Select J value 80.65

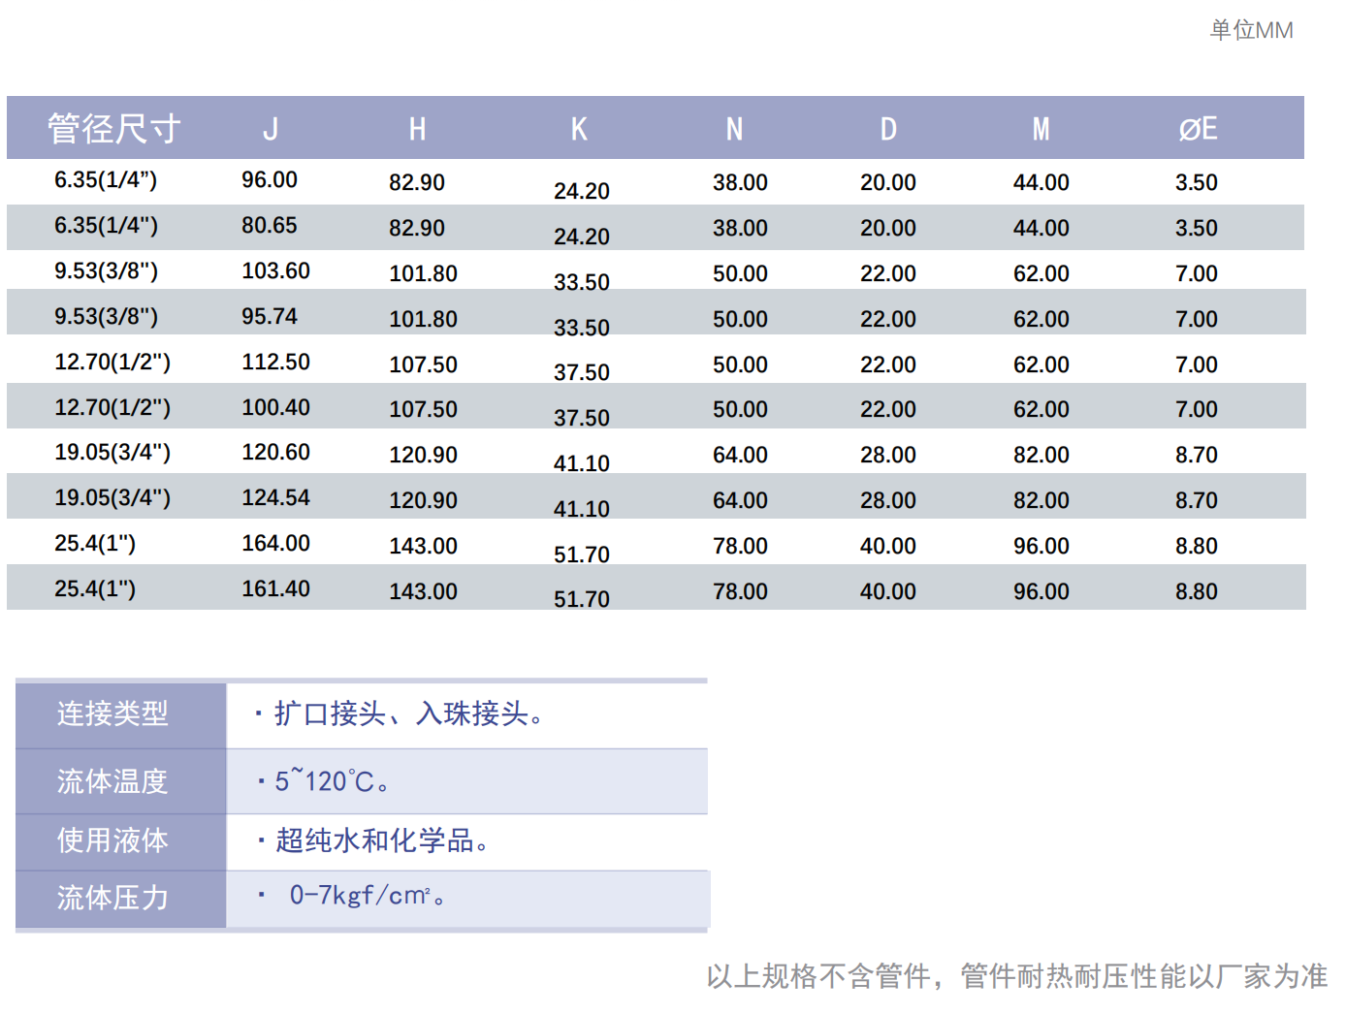pos(270,225)
